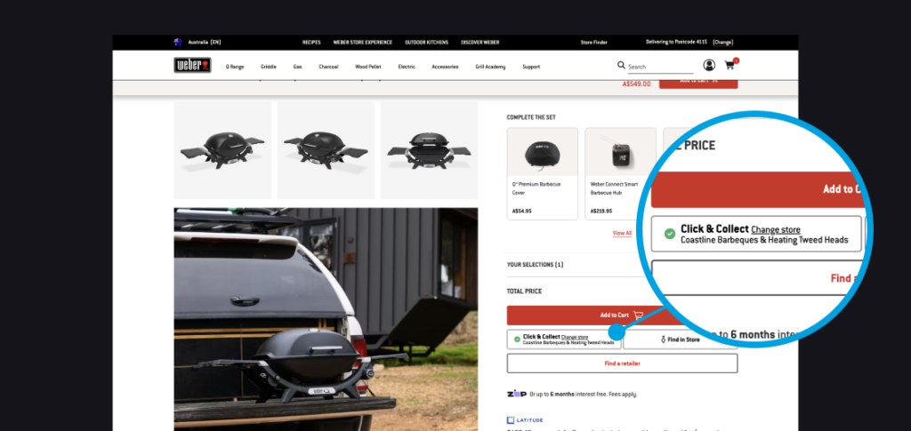Click the Smart Barbecue Hub product image
The width and height of the screenshot is (911, 431).
coord(620,153)
